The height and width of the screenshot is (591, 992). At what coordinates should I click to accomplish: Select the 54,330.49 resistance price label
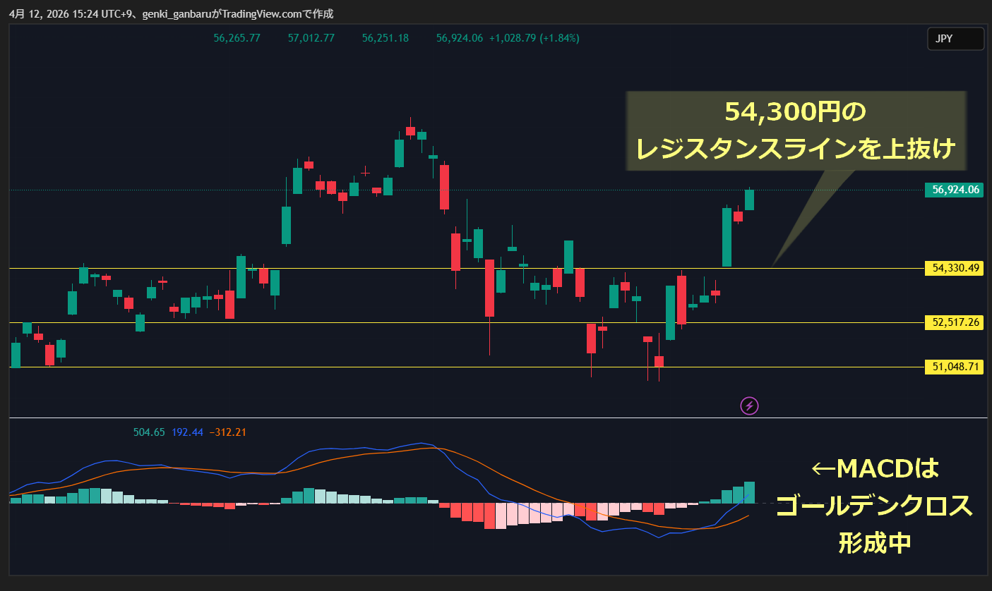point(955,268)
